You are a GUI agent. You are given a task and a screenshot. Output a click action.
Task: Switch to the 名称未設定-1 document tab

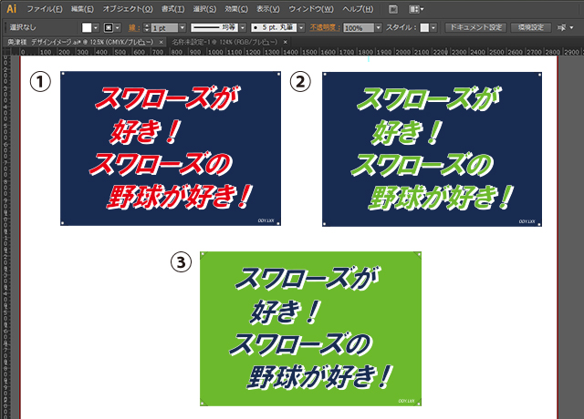point(224,42)
